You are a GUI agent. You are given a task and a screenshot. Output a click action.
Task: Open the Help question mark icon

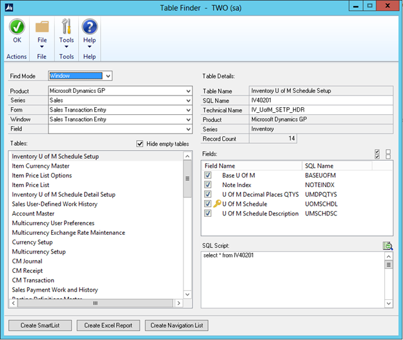[89, 26]
